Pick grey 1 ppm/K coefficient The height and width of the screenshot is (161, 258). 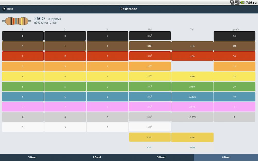235,117
